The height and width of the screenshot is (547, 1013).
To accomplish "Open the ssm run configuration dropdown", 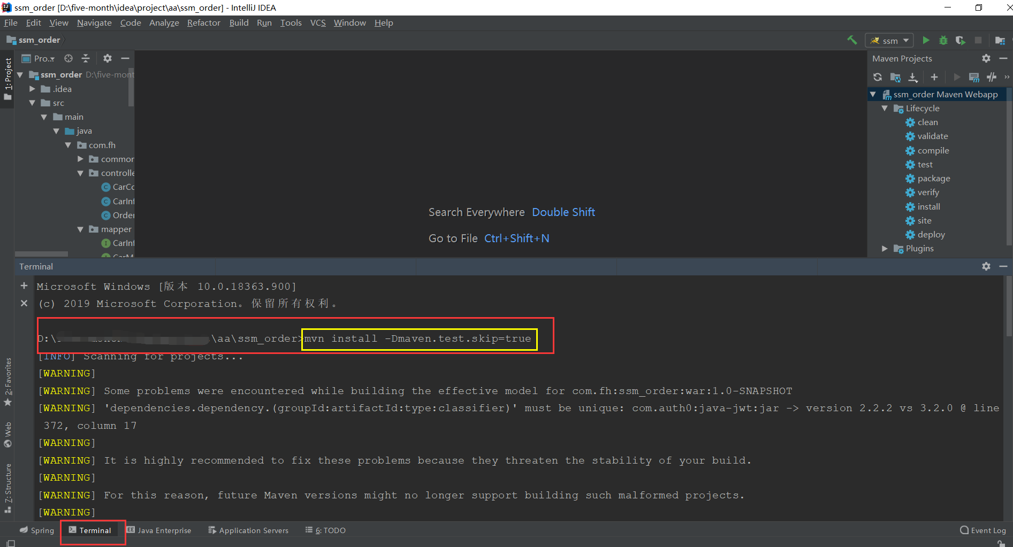I will (x=905, y=40).
